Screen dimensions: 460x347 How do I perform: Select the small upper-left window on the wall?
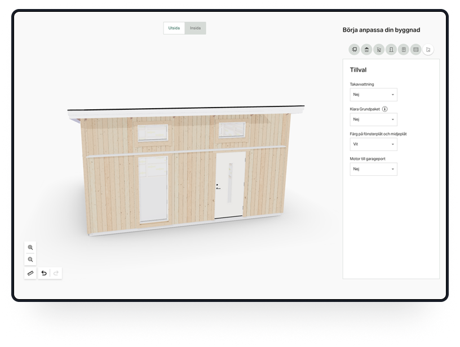[153, 133]
